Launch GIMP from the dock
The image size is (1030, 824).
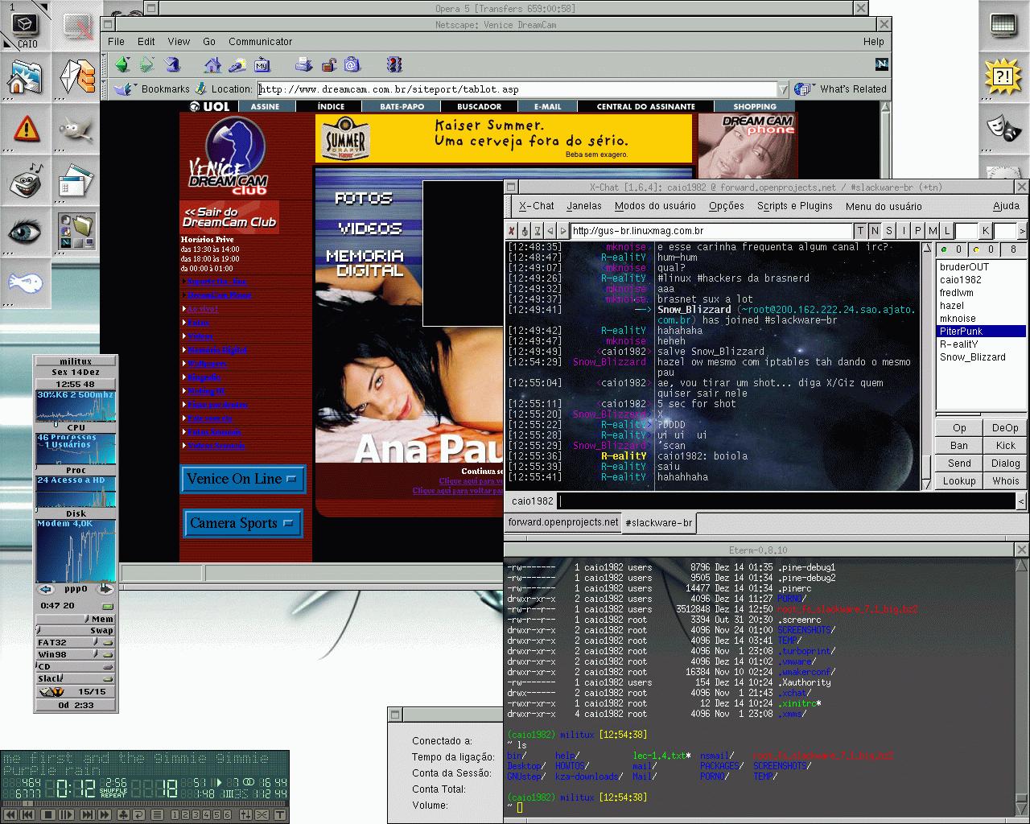point(77,129)
